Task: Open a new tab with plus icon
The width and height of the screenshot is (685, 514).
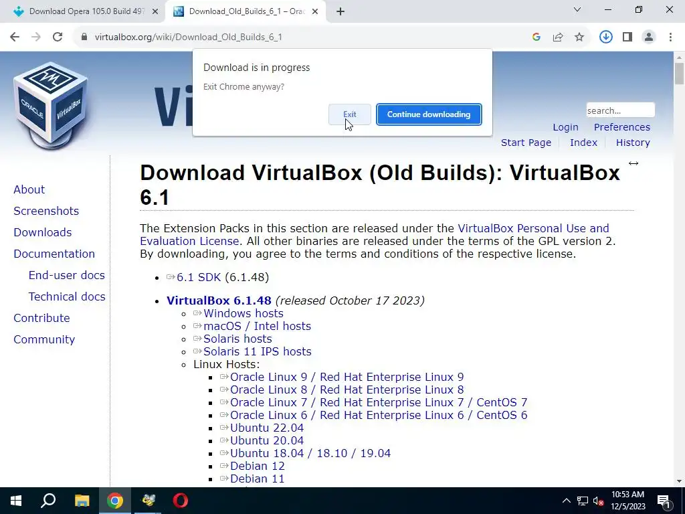Action: coord(340,12)
